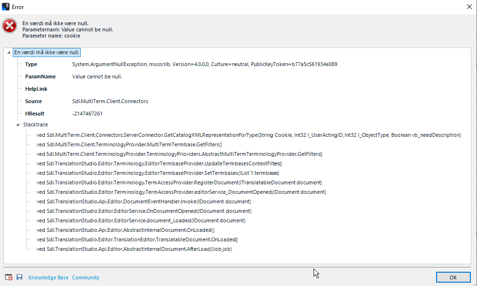
Task: Click the 'Parameternavn: Value cannot be null.' message line
Action: (67, 29)
